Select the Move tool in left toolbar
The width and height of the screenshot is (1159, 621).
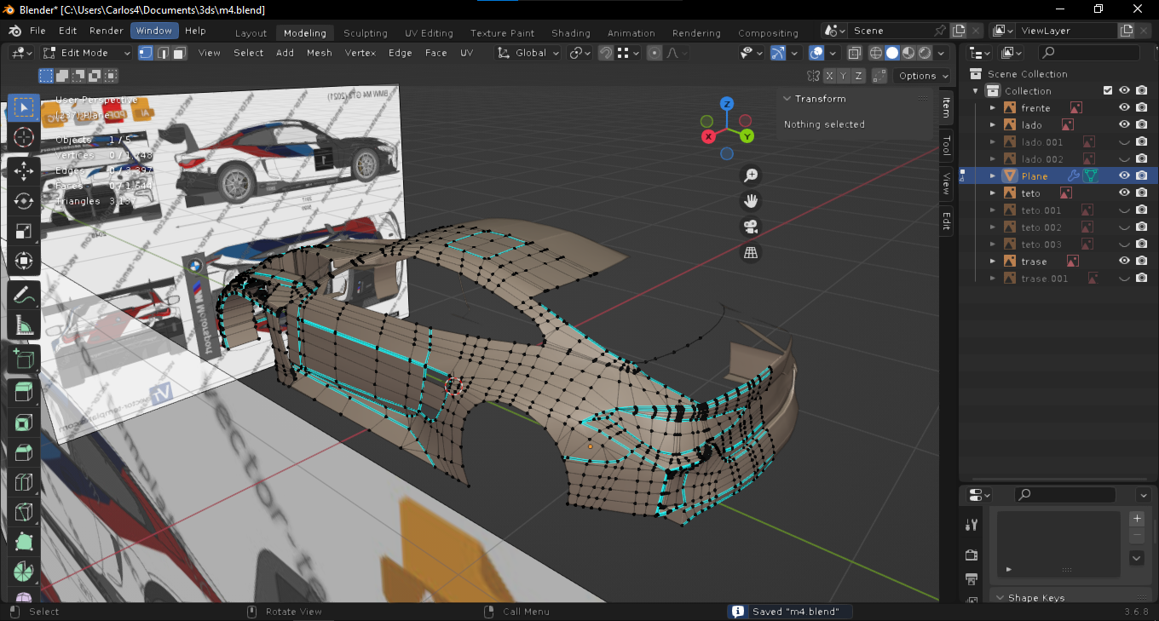point(24,170)
